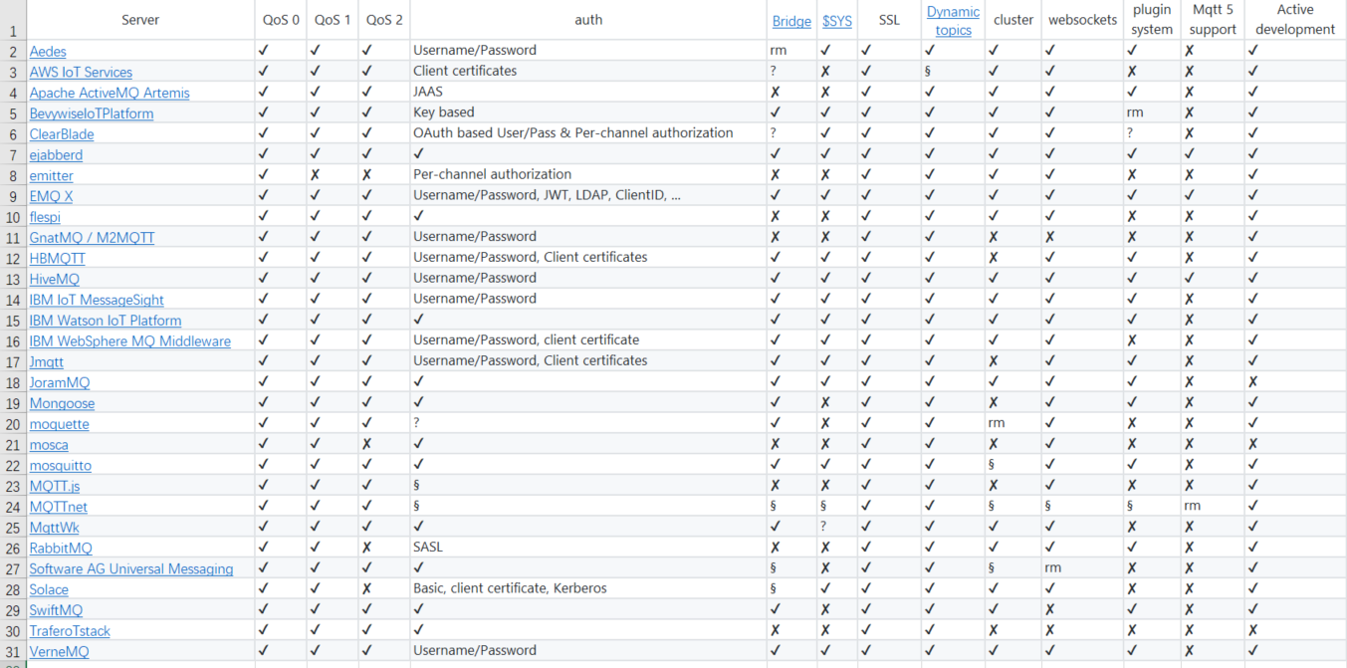Open the Apache ActiveMQ Artemis link

(x=110, y=93)
